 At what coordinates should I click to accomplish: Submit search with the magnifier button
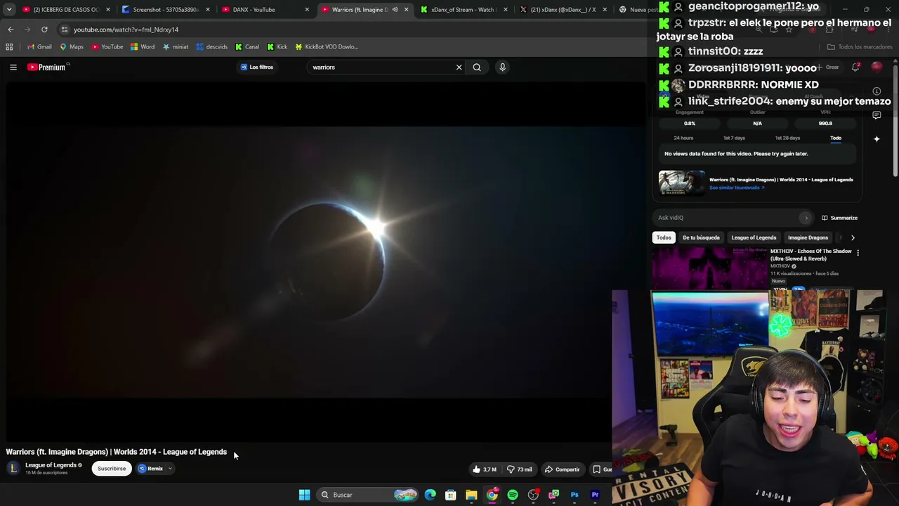(477, 67)
